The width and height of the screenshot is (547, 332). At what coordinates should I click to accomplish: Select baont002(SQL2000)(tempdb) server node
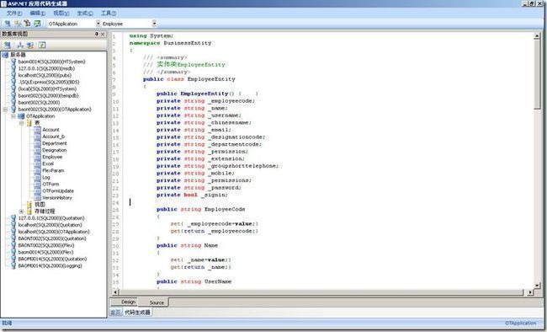tap(49, 95)
